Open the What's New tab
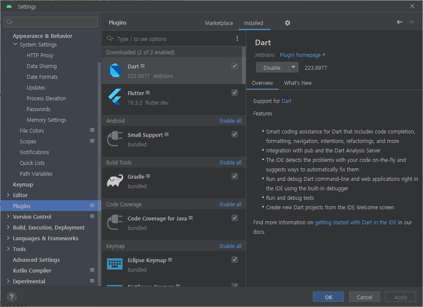 pos(298,83)
